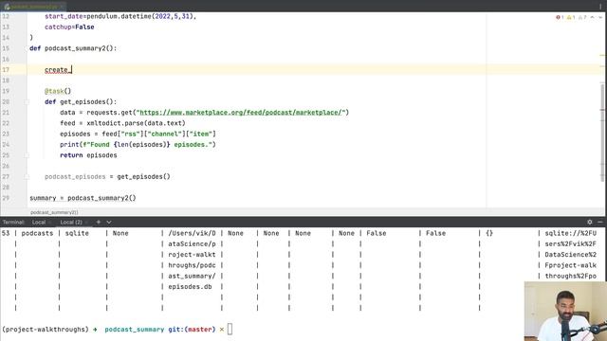Click 'git:(master)' in terminal prompt
Image resolution: width=607 pixels, height=341 pixels.
192,330
